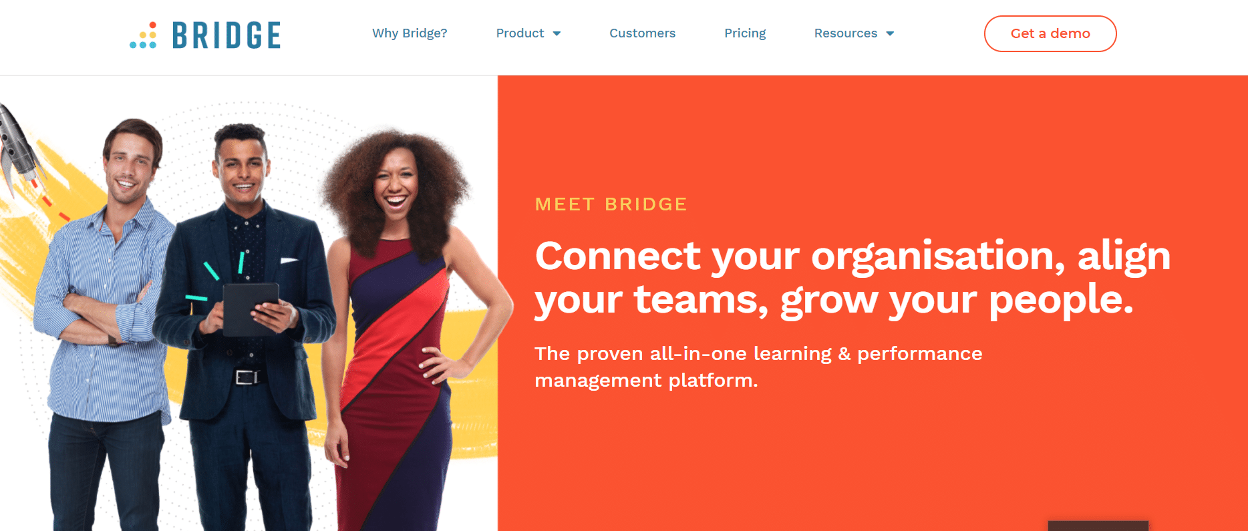
Task: Click the tablet held by the man
Action: (250, 309)
